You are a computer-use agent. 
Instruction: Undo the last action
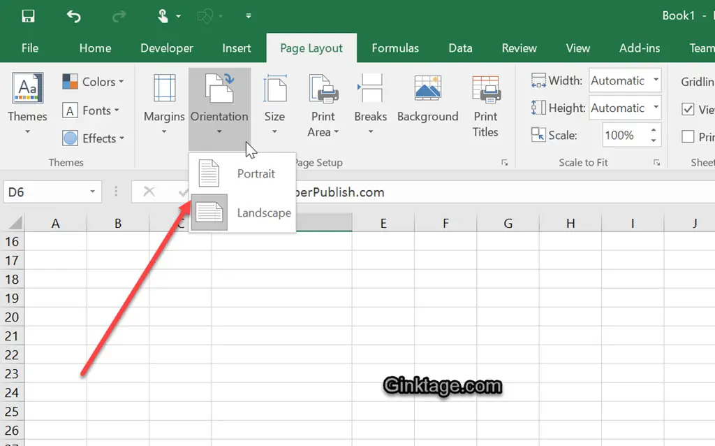(73, 17)
